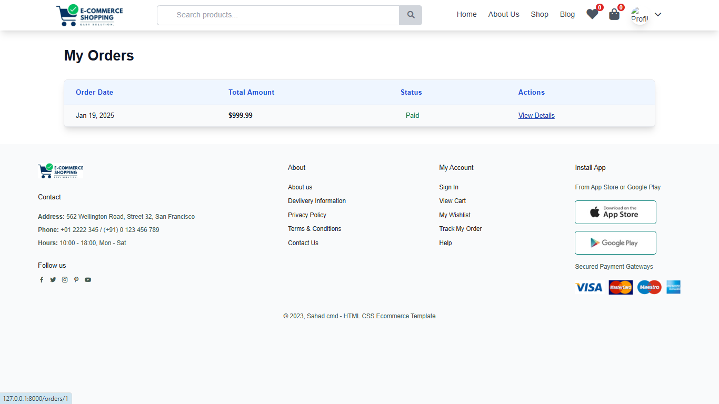719x404 pixels.
Task: Open the shopping bag cart icon
Action: click(614, 15)
